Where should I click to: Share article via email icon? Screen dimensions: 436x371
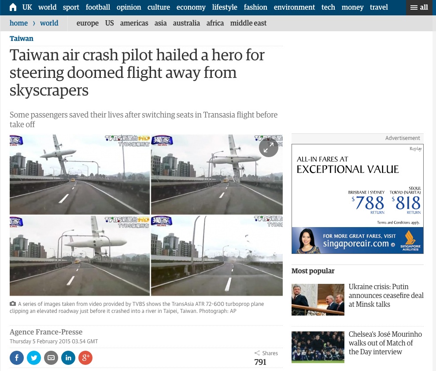pos(51,358)
